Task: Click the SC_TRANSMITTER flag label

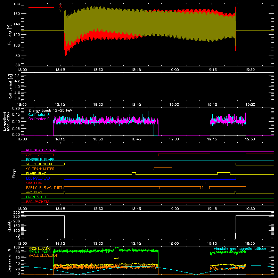Action: [40, 169]
